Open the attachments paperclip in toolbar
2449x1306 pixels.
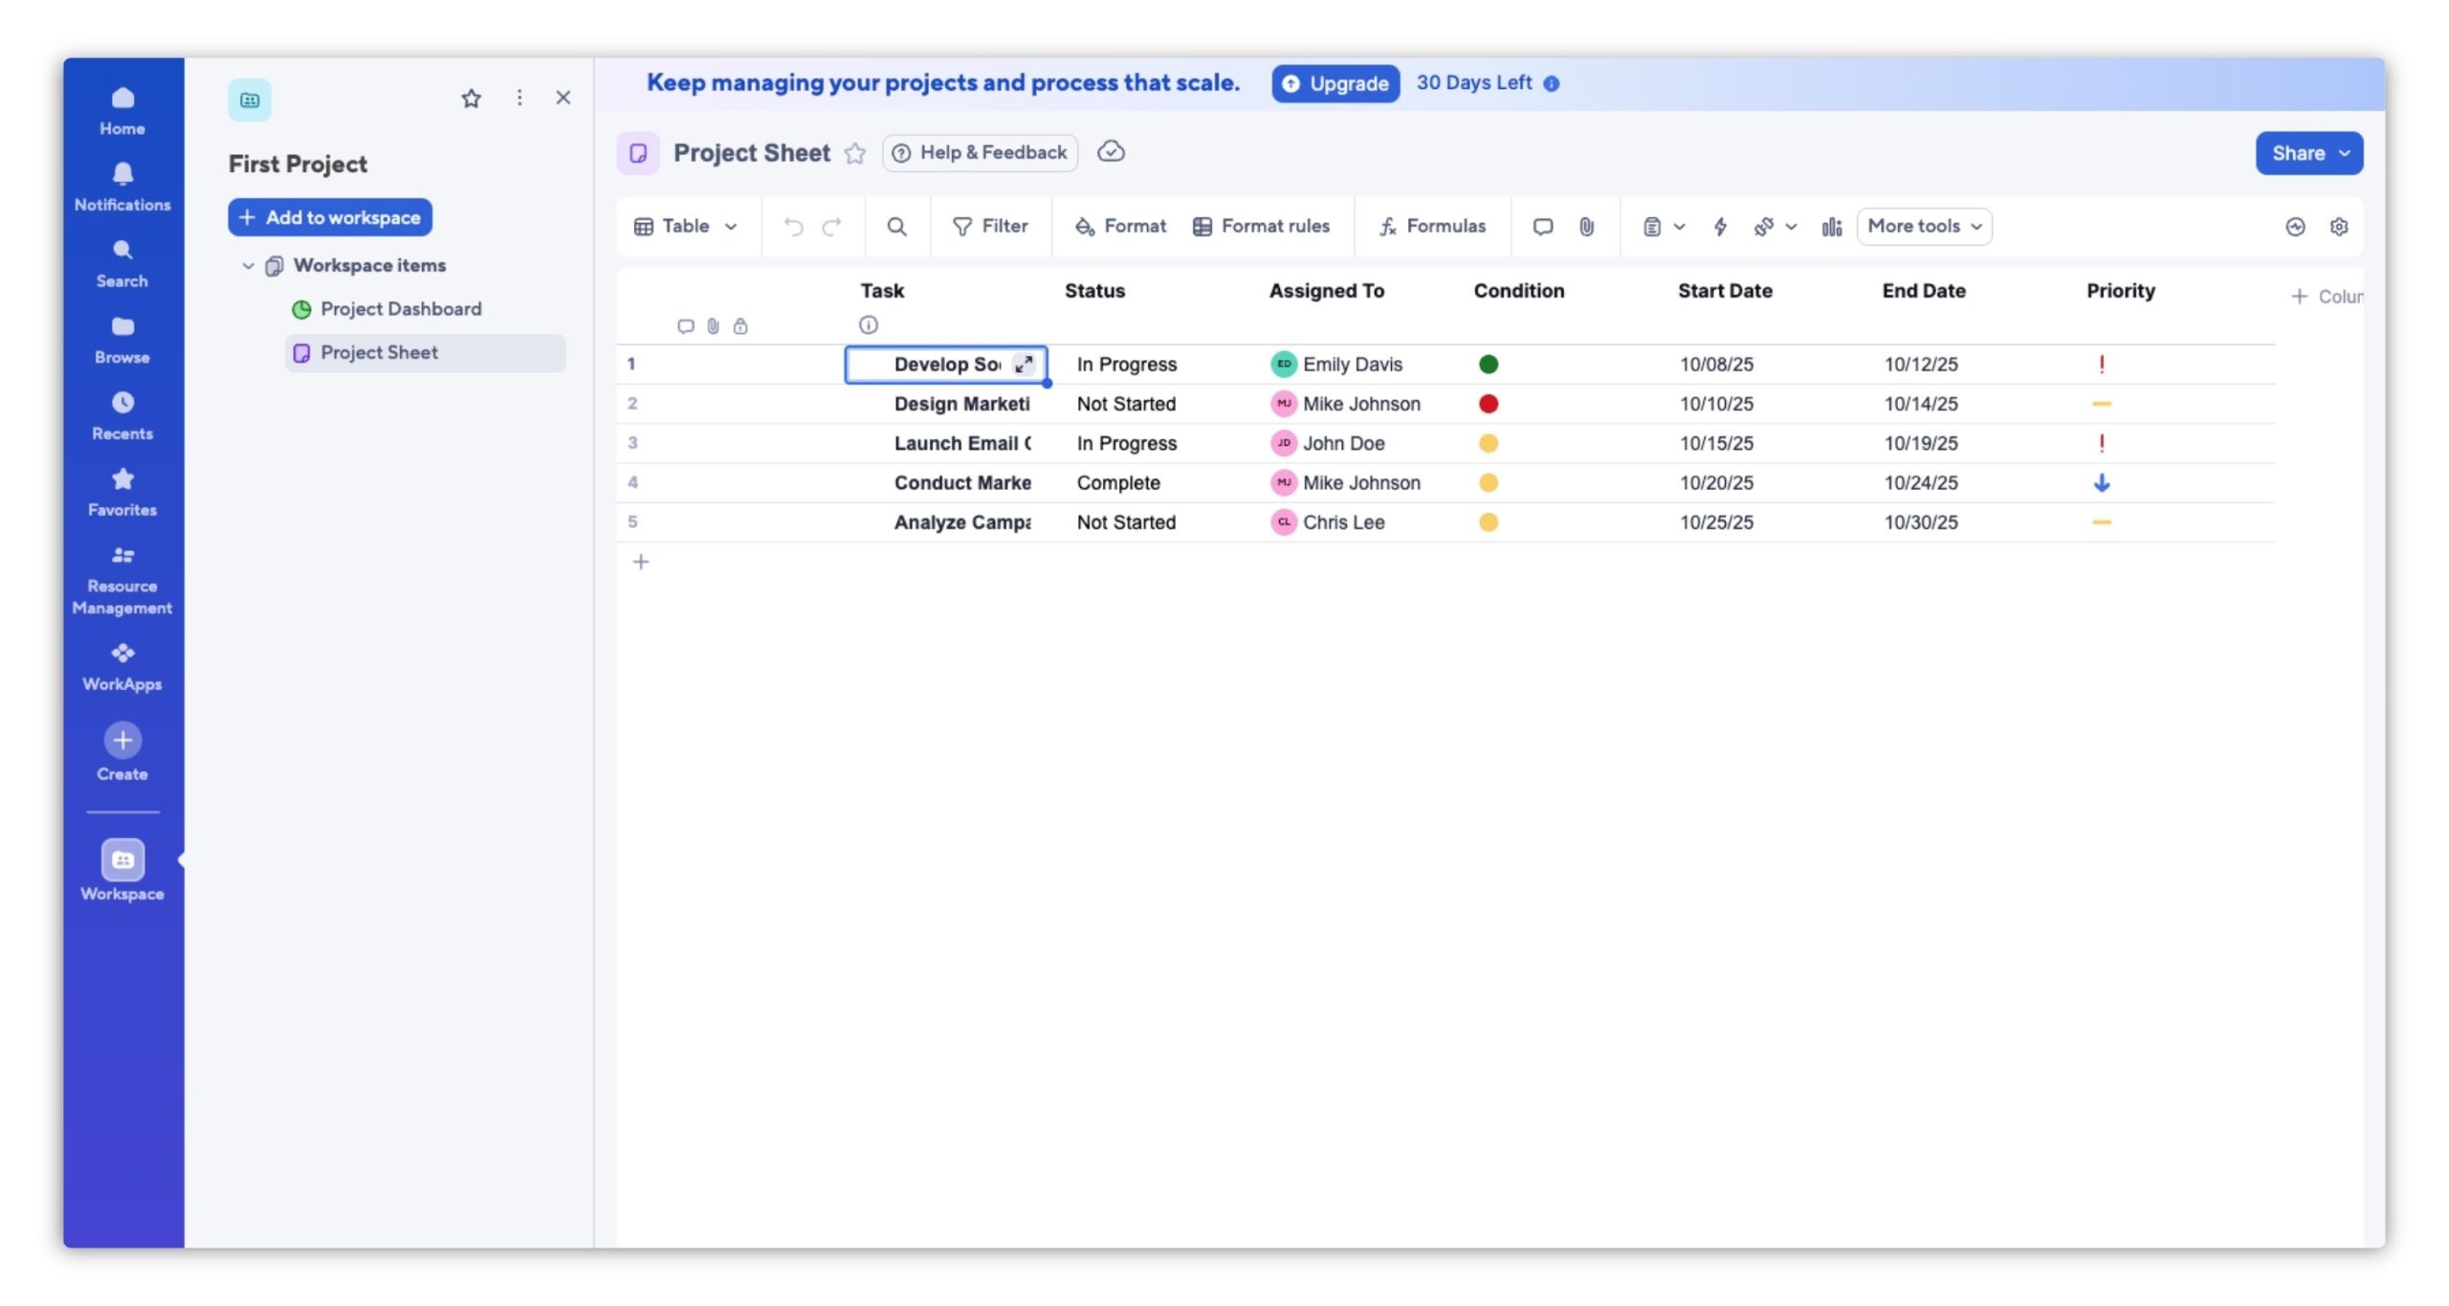1586,227
